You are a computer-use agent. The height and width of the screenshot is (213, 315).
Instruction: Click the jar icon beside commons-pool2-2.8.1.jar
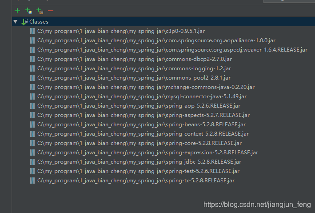point(32,78)
